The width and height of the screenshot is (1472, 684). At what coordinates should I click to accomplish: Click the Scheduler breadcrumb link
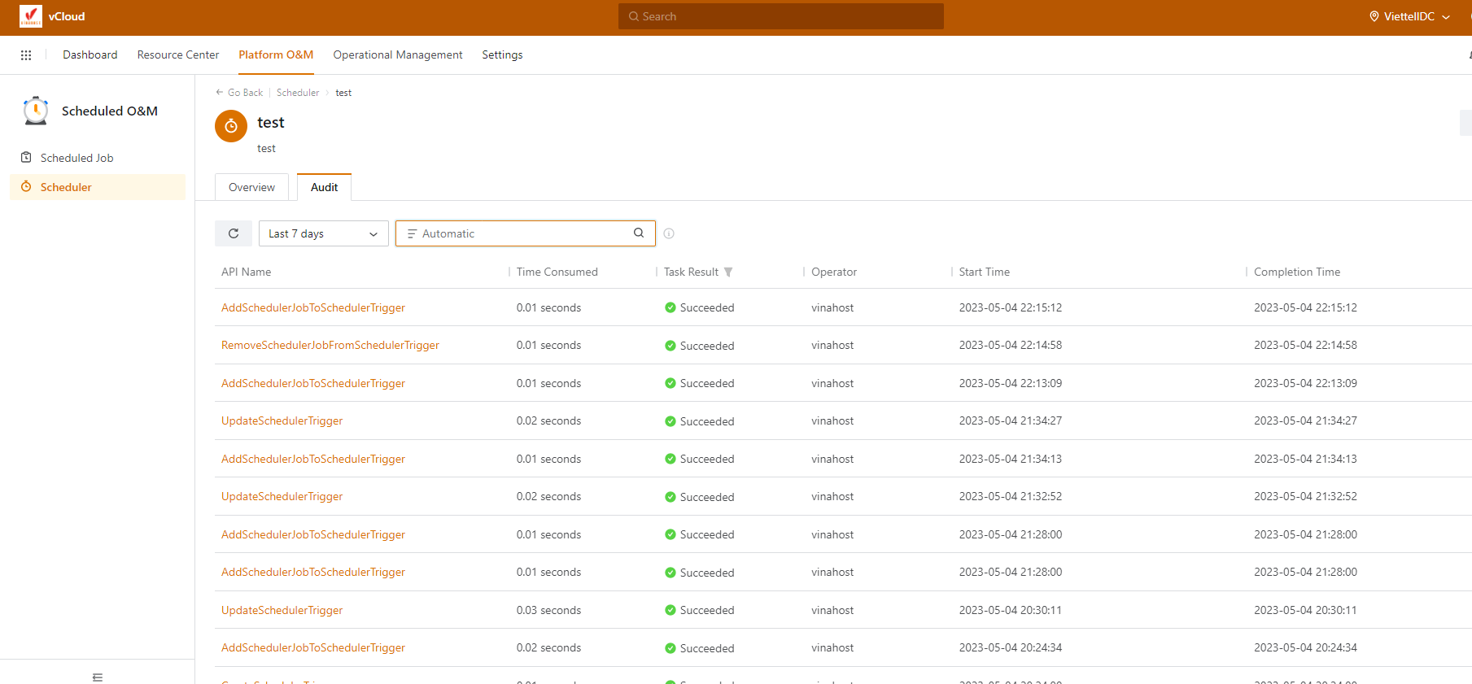(298, 93)
